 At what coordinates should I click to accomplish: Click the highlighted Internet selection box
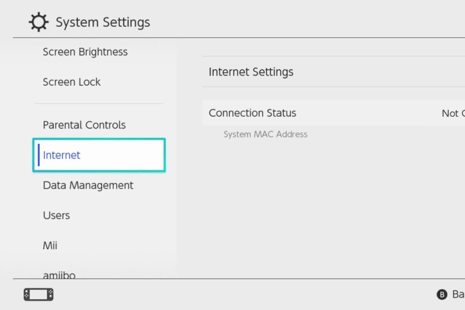(99, 155)
